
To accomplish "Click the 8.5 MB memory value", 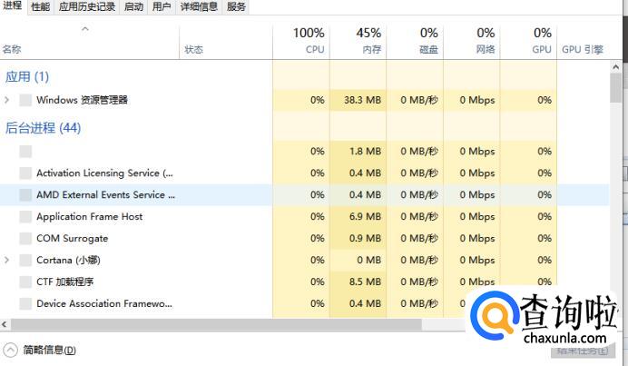I will tap(365, 282).
